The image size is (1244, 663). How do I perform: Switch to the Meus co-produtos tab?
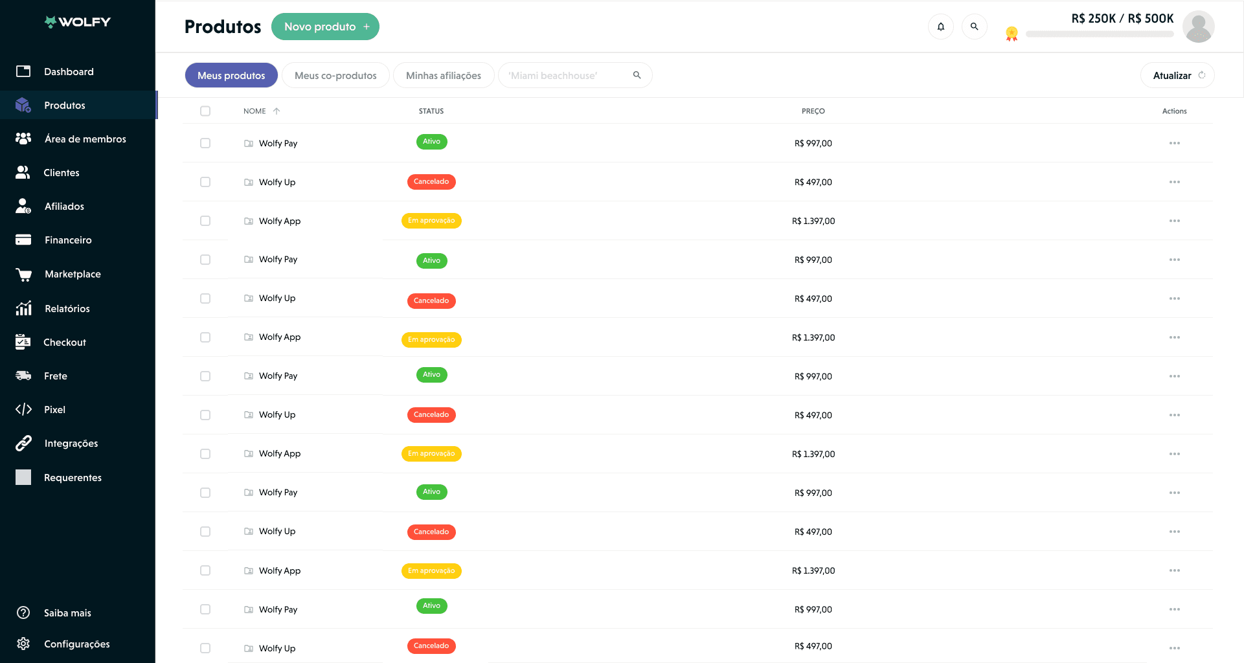[x=335, y=75]
